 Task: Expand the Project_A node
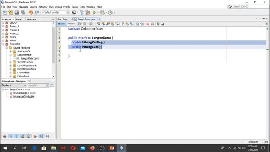pyautogui.click(x=3, y=26)
